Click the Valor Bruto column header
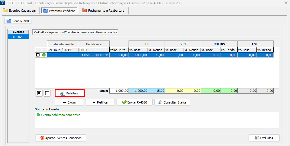 tap(119, 50)
